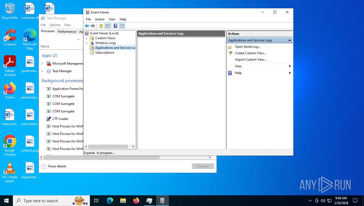Select the Recycle Bin desktop icon
Image resolution: width=364 pixels, height=206 pixels.
(x=10, y=11)
